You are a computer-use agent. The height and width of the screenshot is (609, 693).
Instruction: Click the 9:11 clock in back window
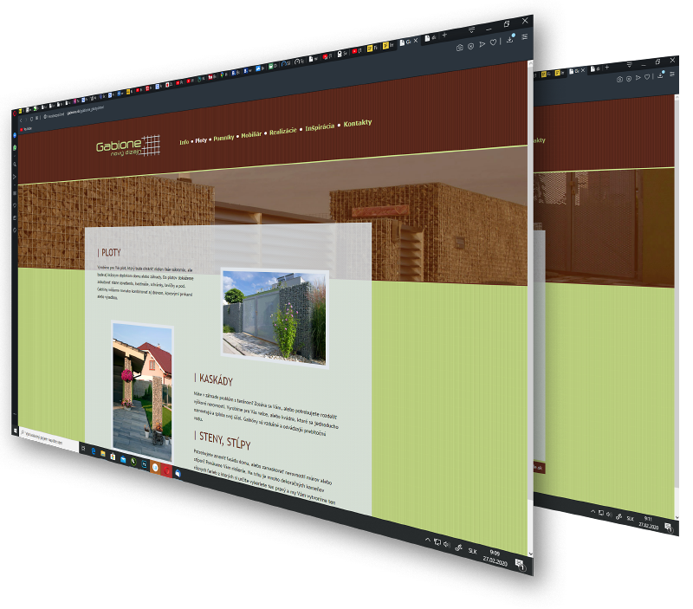tap(648, 522)
